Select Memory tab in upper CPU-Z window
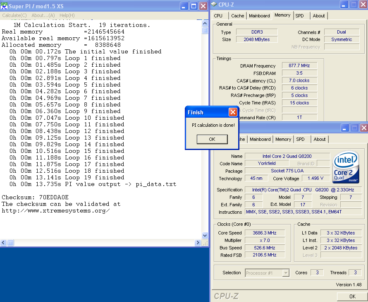Viewport: 368px width, 302px height. (282, 15)
